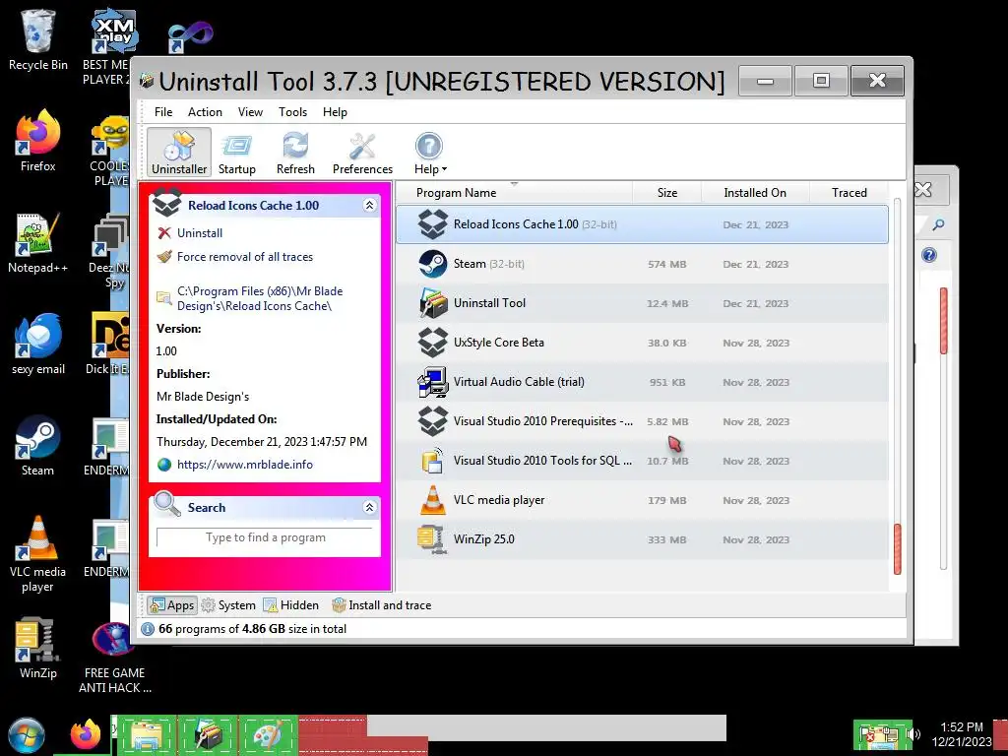Select the WinZip 25.0 list icon

pos(433,539)
